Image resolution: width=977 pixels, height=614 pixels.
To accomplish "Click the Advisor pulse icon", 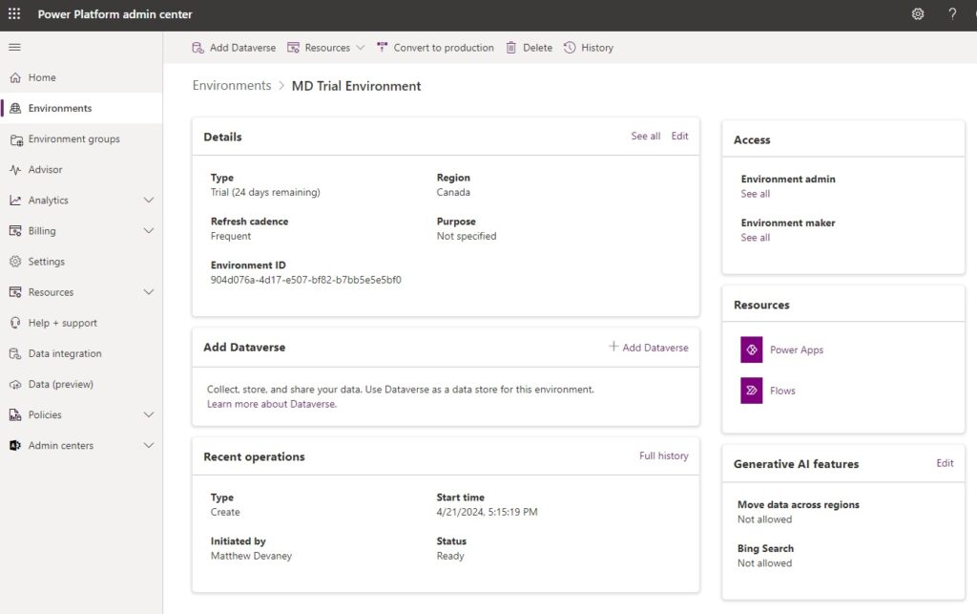I will [15, 170].
